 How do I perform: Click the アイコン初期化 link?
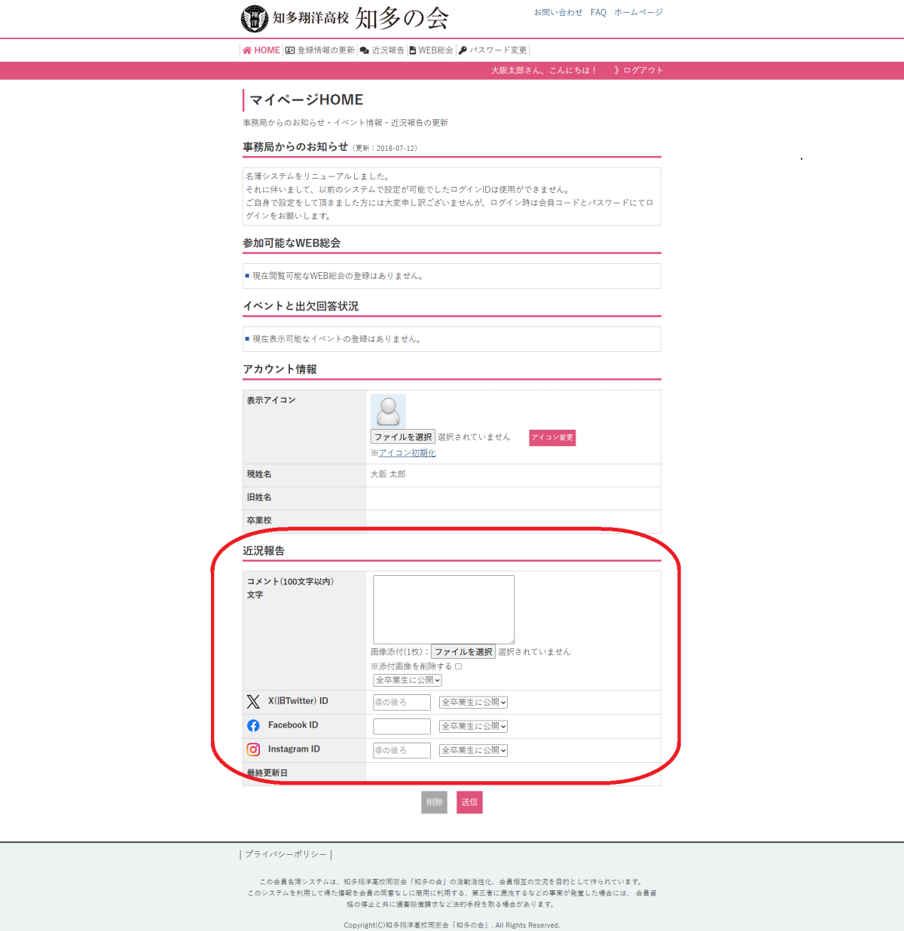coord(407,453)
